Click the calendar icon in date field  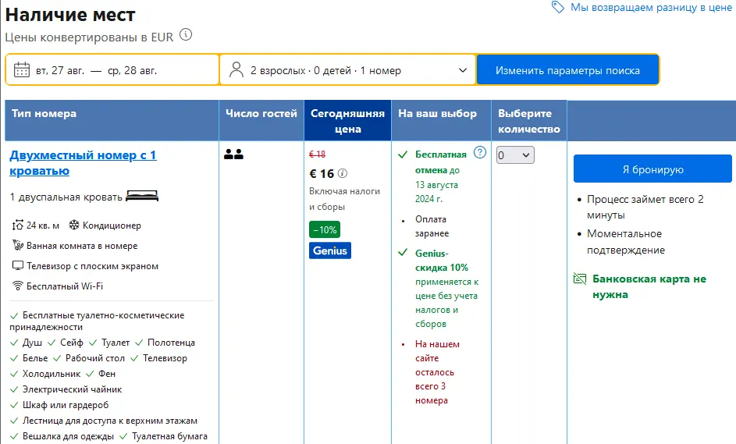point(22,70)
